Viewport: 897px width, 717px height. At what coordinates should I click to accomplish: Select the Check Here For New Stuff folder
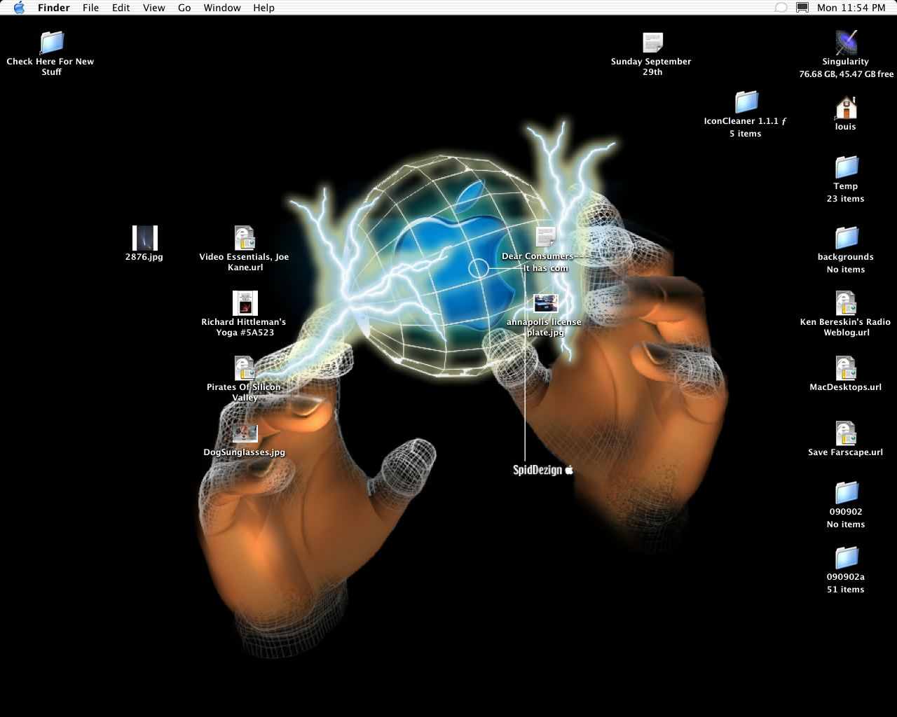(51, 42)
